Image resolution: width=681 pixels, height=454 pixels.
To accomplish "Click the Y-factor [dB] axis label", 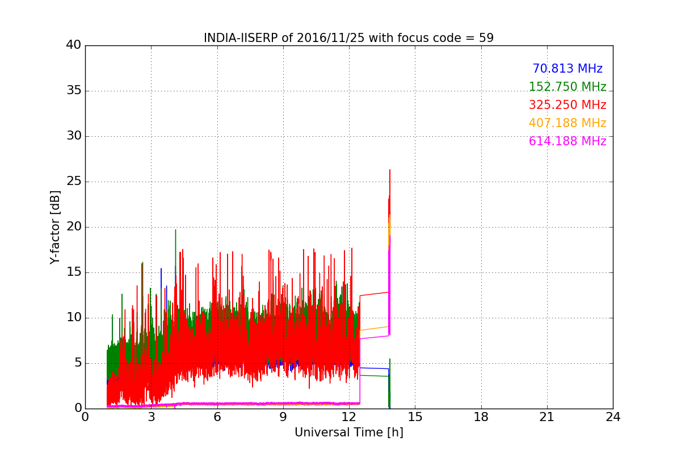I will 55,227.
